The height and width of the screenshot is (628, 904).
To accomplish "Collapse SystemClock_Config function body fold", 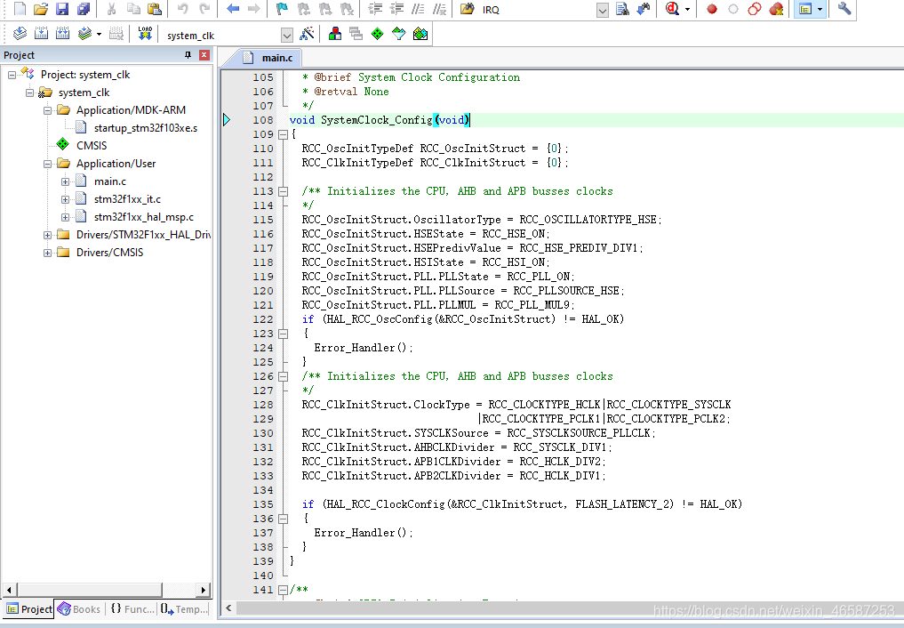I will (283, 134).
